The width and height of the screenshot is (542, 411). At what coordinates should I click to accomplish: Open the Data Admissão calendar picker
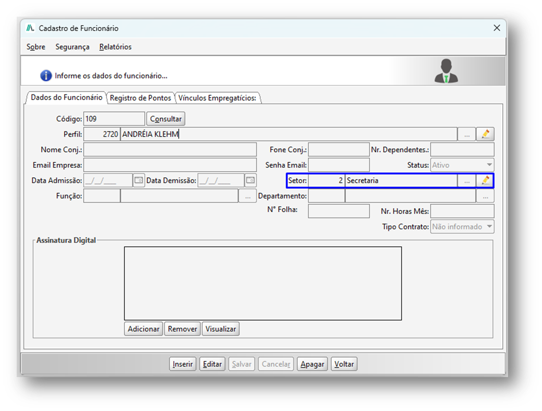coord(138,180)
